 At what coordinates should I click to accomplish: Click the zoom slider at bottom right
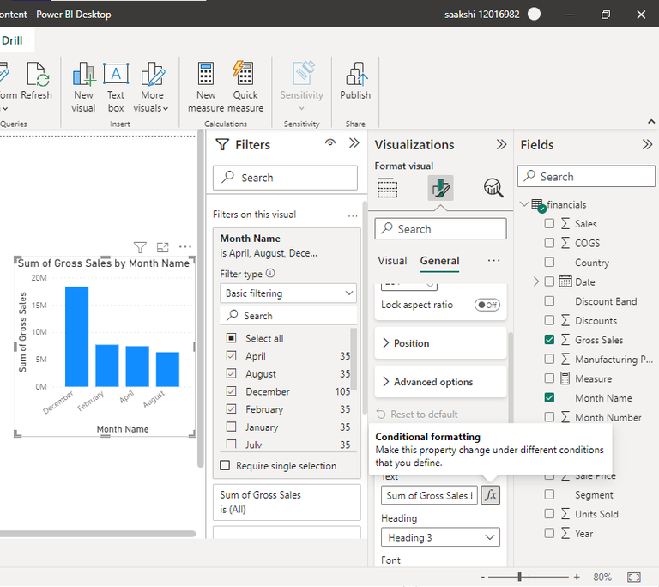[x=519, y=578]
